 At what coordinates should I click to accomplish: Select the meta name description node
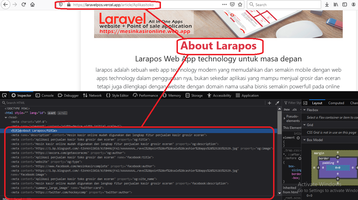[x=109, y=135]
